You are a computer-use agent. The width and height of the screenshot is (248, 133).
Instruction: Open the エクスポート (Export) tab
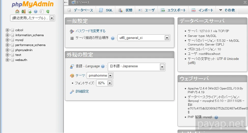[x=173, y=10]
